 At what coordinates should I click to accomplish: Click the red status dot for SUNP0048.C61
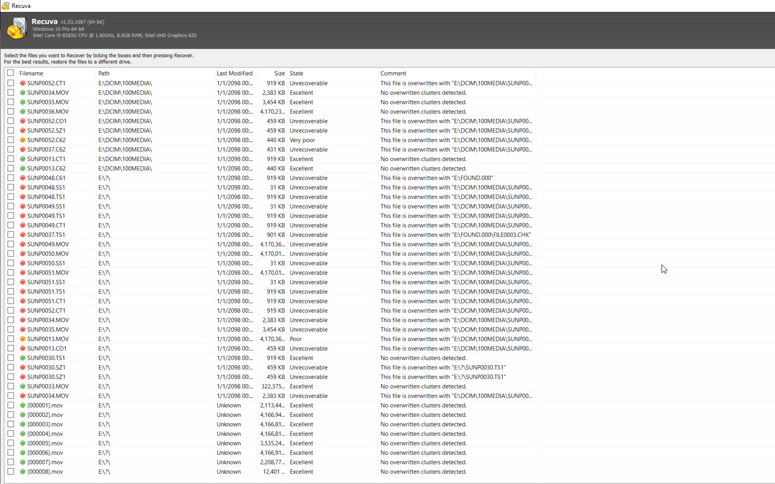coord(23,178)
